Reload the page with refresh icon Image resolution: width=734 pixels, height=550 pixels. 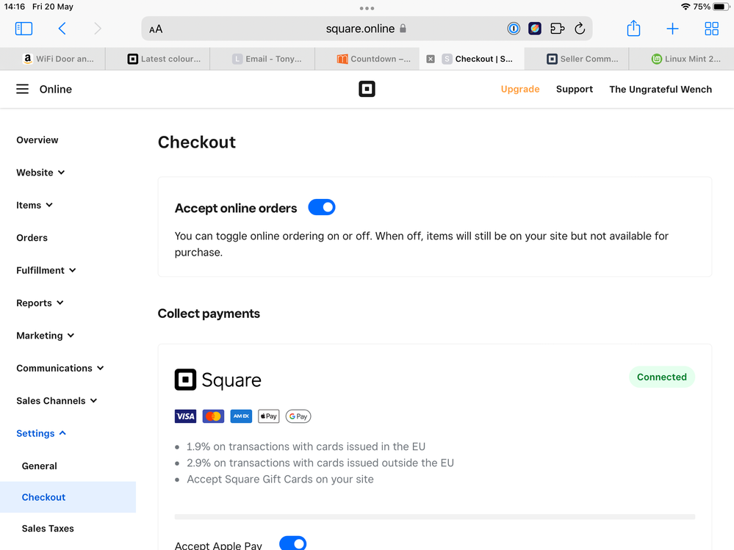click(x=580, y=29)
